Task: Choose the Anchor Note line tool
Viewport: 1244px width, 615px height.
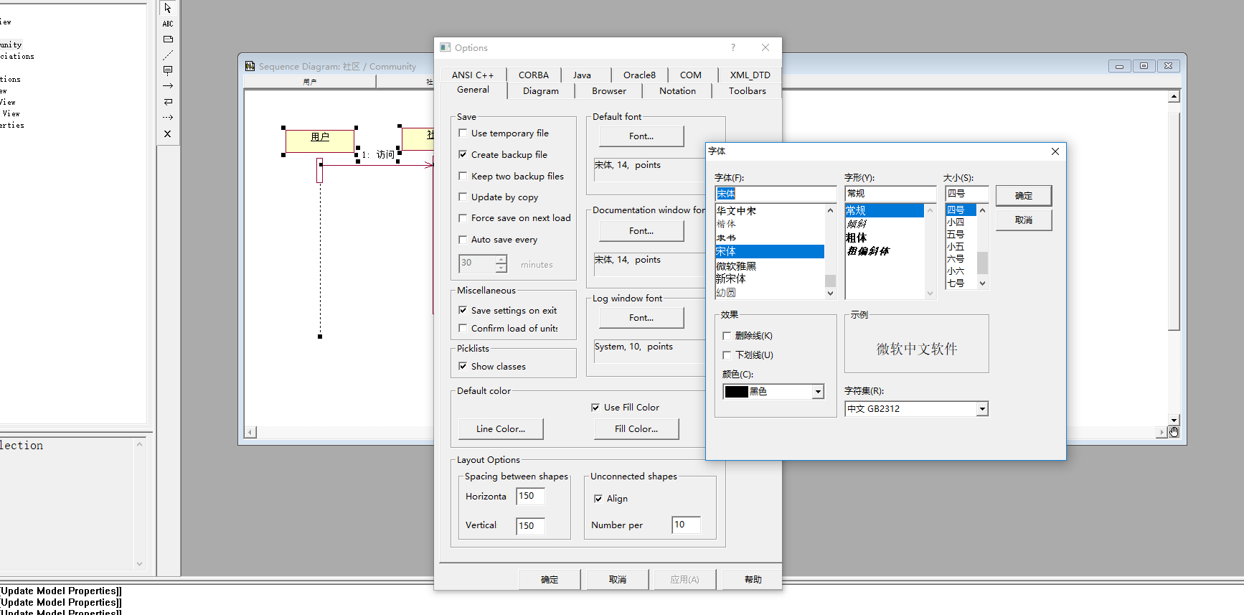Action: pyautogui.click(x=168, y=55)
